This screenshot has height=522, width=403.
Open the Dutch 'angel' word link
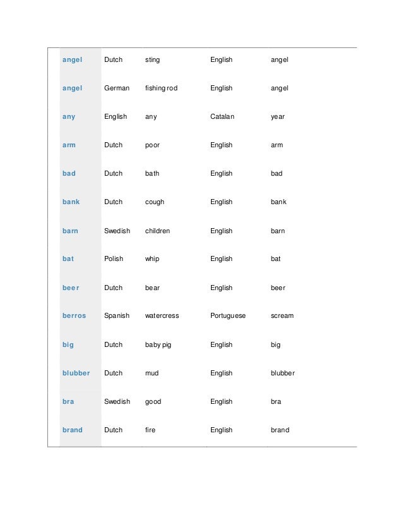pos(72,60)
